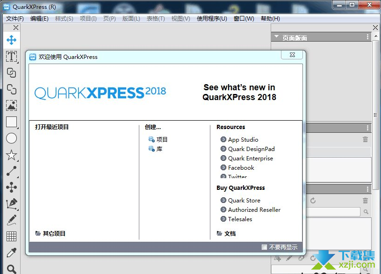Select the Freehand Drawing pencil tool
The image size is (381, 274).
pyautogui.click(x=11, y=220)
